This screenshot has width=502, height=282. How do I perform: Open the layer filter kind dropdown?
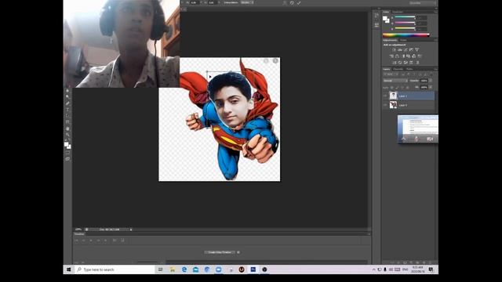[x=391, y=74]
